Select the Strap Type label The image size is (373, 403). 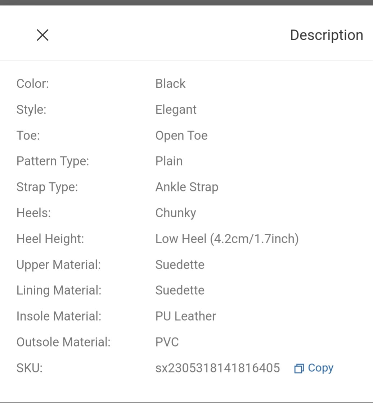coord(47,187)
